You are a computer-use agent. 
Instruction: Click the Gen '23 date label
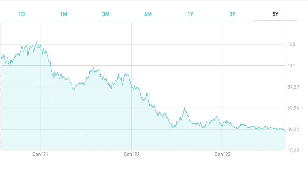(x=223, y=155)
